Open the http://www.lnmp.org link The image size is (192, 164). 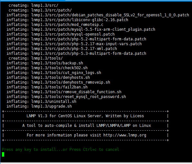pyautogui.click(x=125, y=135)
